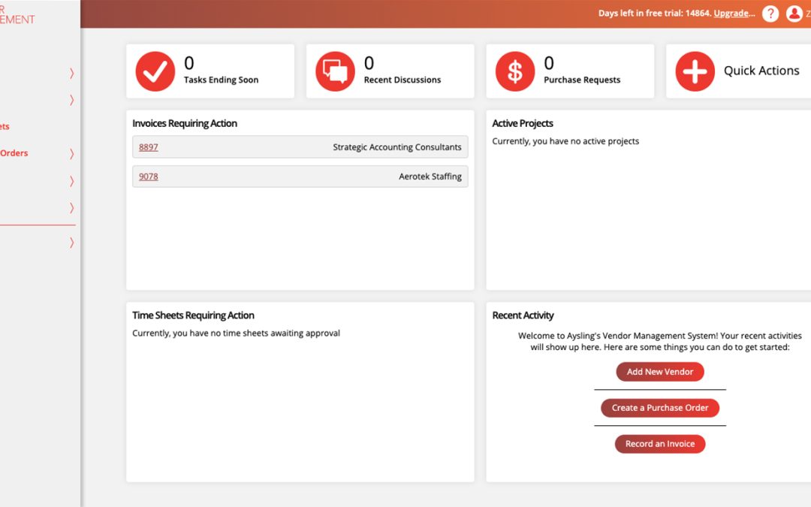811x507 pixels.
Task: Expand the Orders sidebar menu chevron
Action: pyautogui.click(x=72, y=154)
